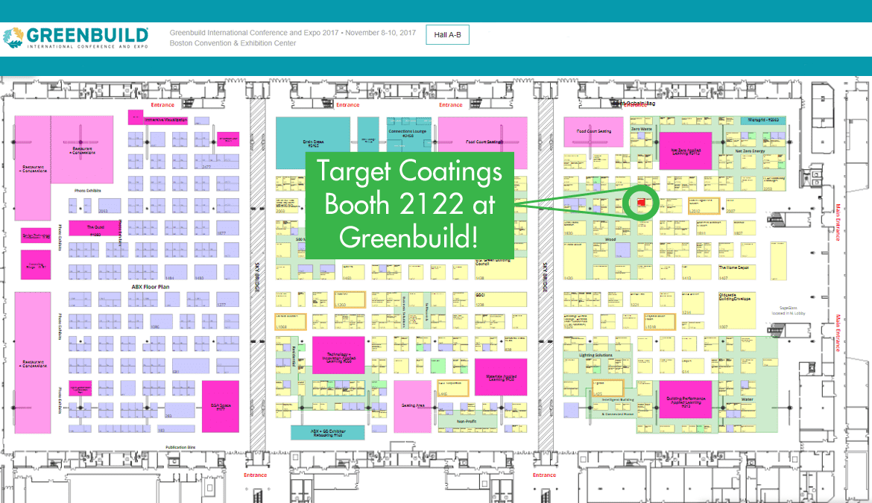The image size is (872, 503).
Task: Select the Materials Applied Learning zone
Action: click(502, 376)
